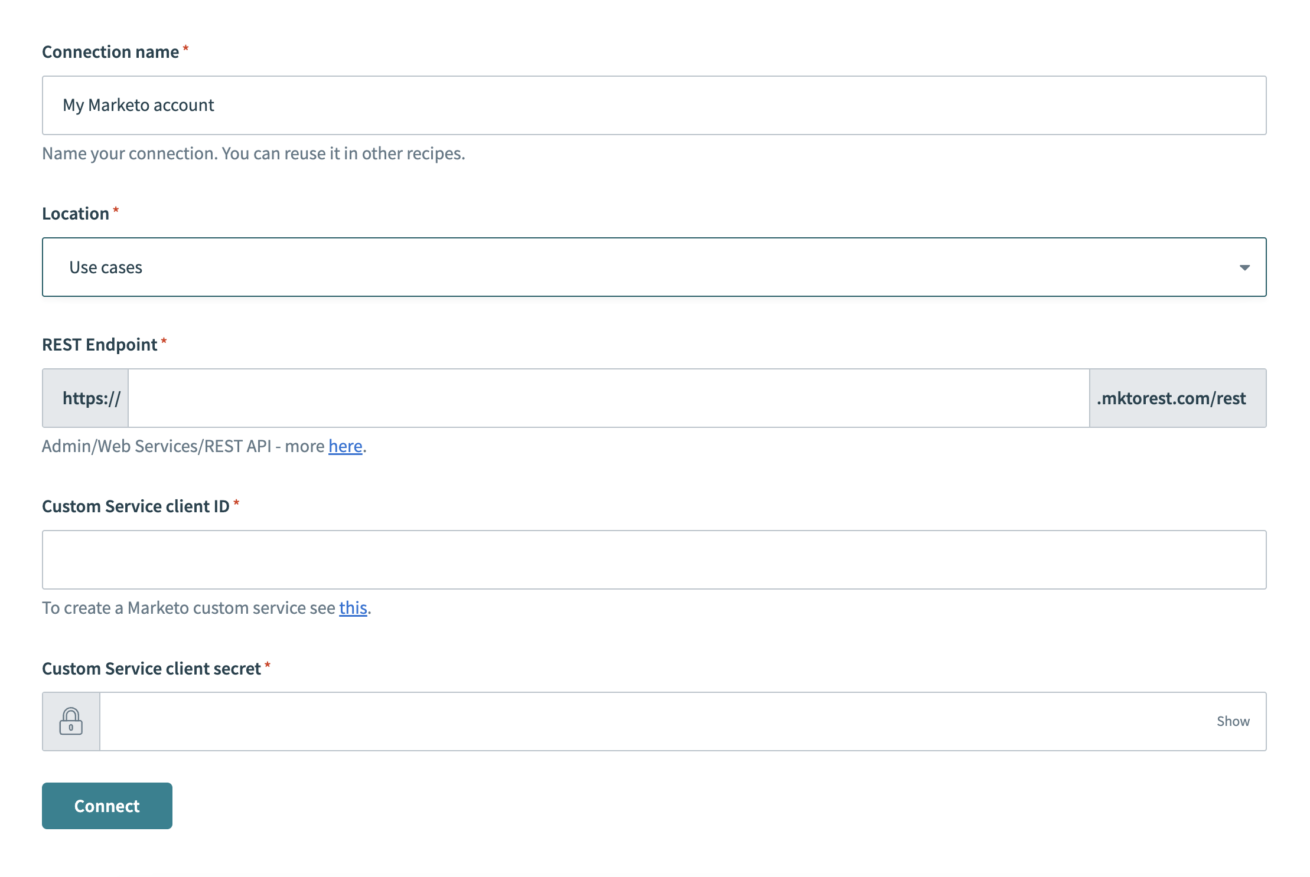
Task: Focus the REST Endpoint subdomain field
Action: point(608,398)
